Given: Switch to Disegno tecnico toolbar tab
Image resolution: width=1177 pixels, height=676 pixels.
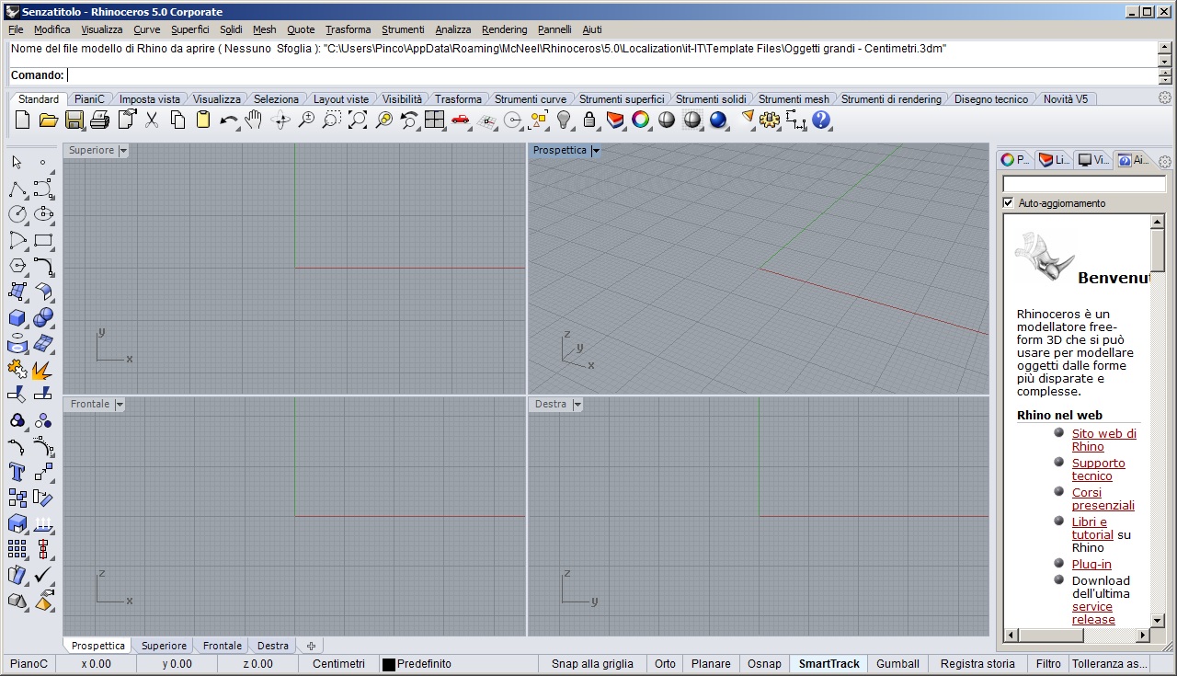Looking at the screenshot, I should click(x=991, y=98).
